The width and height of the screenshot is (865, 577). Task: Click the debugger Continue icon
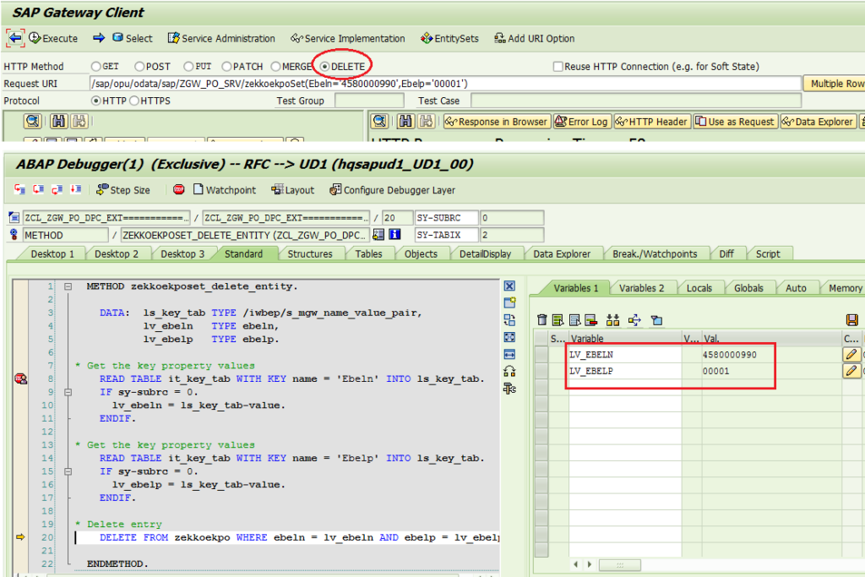75,189
